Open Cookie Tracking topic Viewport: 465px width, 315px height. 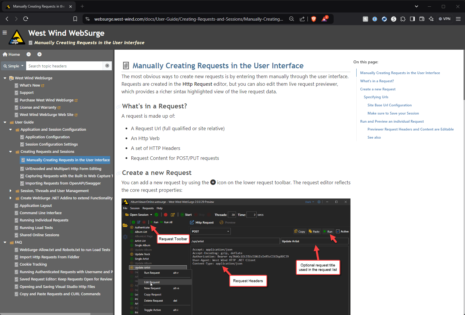click(33, 264)
